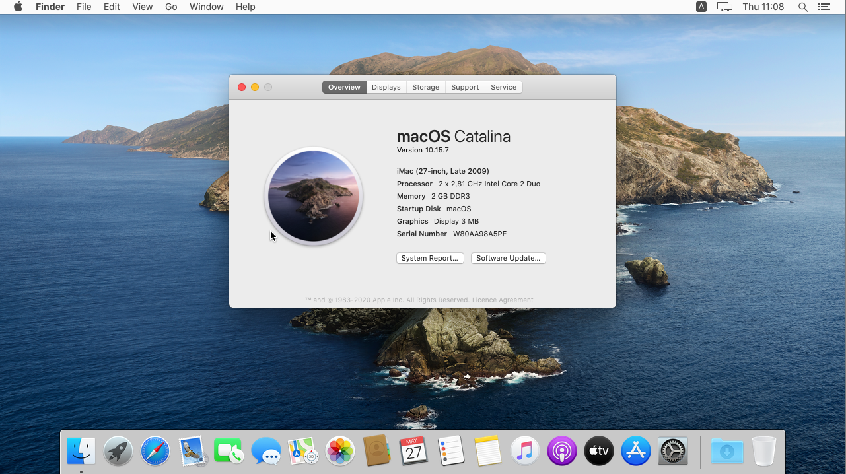This screenshot has height=474, width=846.
Task: Open the Messages app icon
Action: tap(266, 452)
